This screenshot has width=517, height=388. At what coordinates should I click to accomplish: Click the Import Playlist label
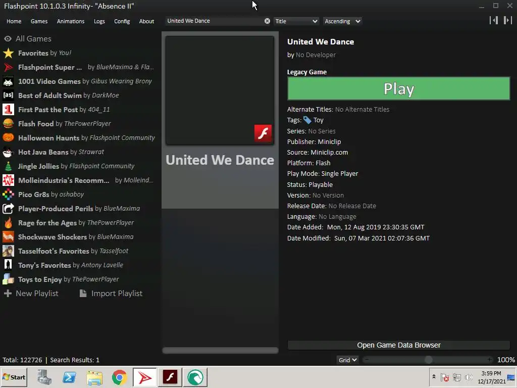pos(117,294)
